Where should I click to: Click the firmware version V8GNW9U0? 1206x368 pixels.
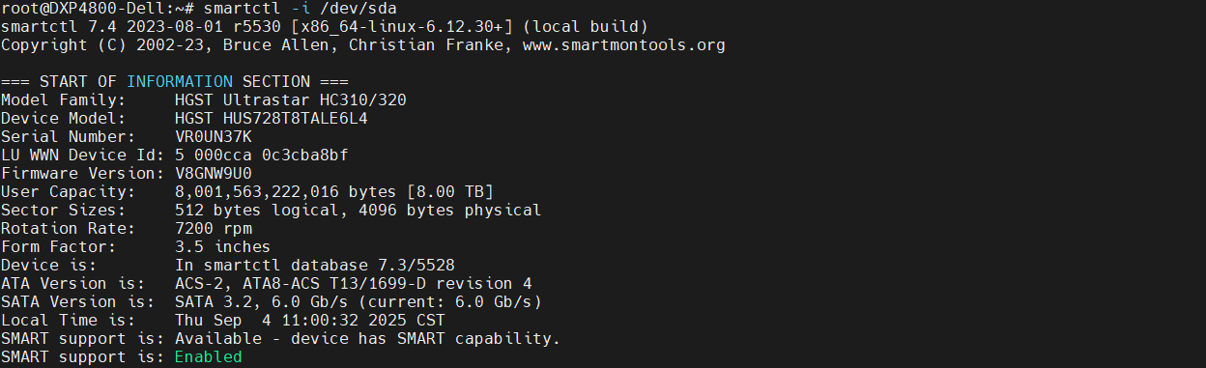(214, 173)
